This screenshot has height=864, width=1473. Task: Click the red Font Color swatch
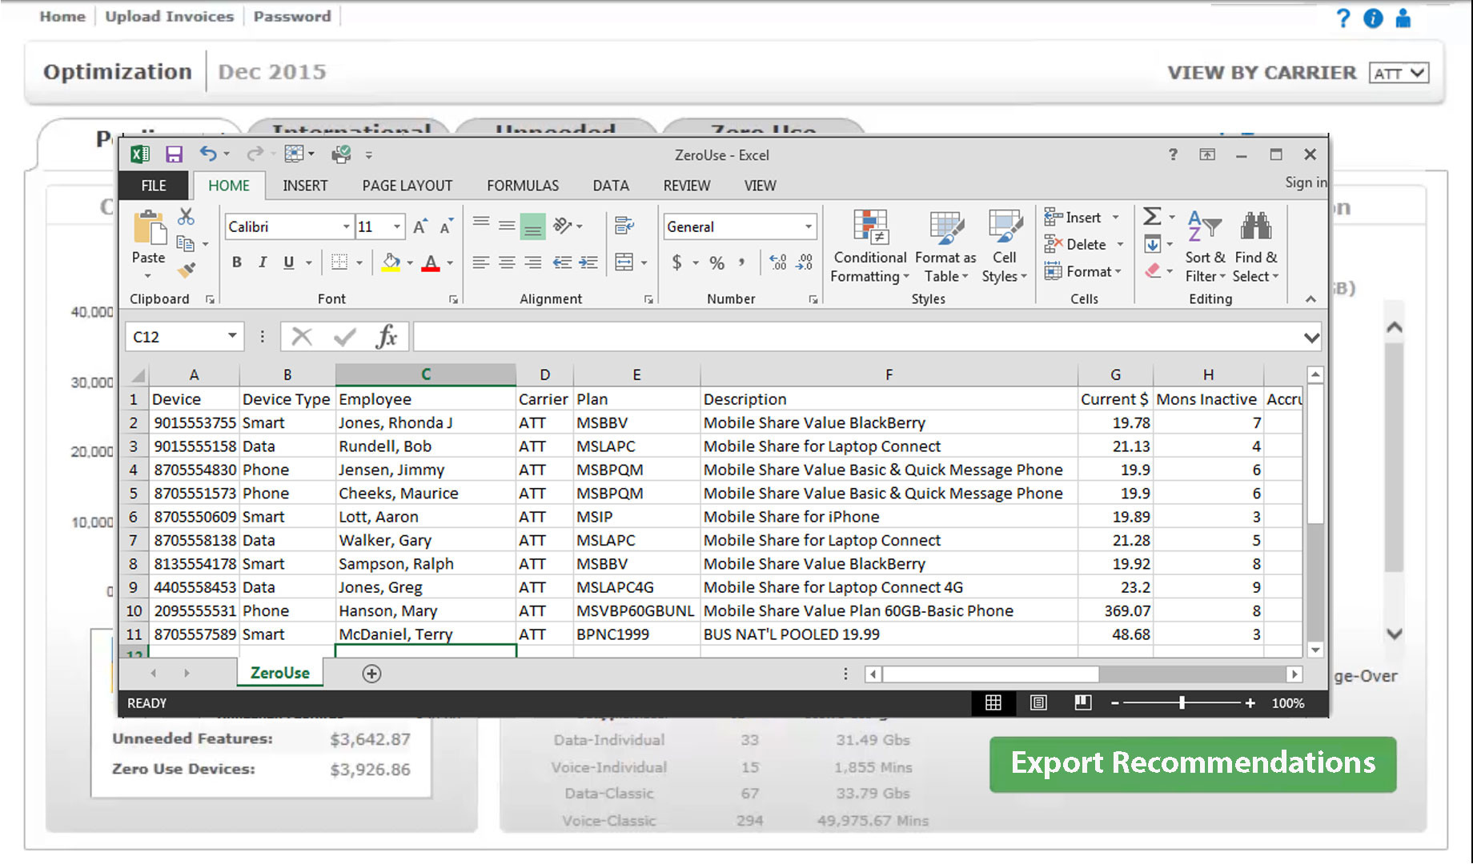click(x=431, y=262)
